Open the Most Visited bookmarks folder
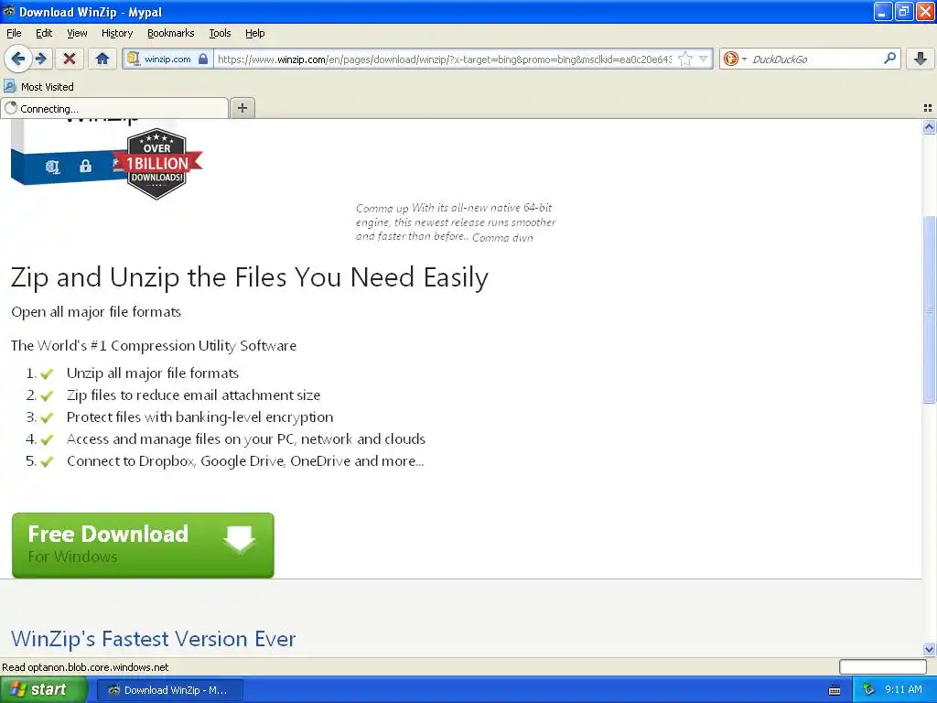 click(x=39, y=87)
